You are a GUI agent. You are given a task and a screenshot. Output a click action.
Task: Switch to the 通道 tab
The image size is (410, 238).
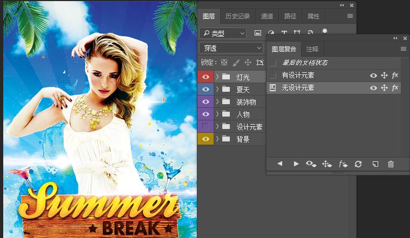click(x=267, y=16)
